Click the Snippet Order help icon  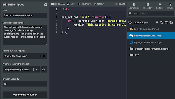click(x=18, y=79)
